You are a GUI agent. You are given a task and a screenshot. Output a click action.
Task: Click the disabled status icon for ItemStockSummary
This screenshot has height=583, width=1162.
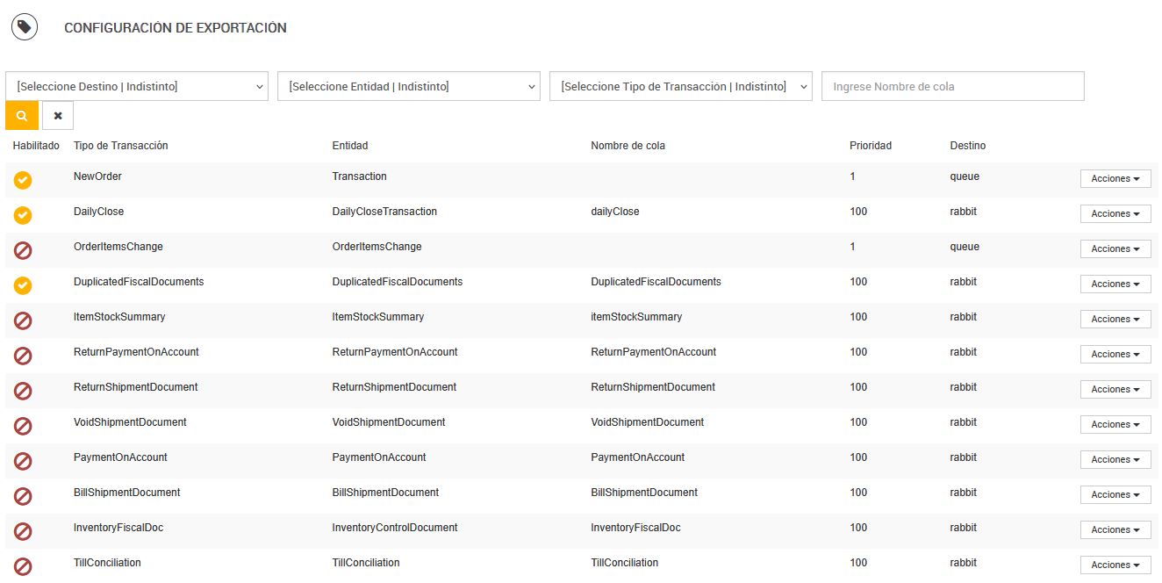(23, 320)
